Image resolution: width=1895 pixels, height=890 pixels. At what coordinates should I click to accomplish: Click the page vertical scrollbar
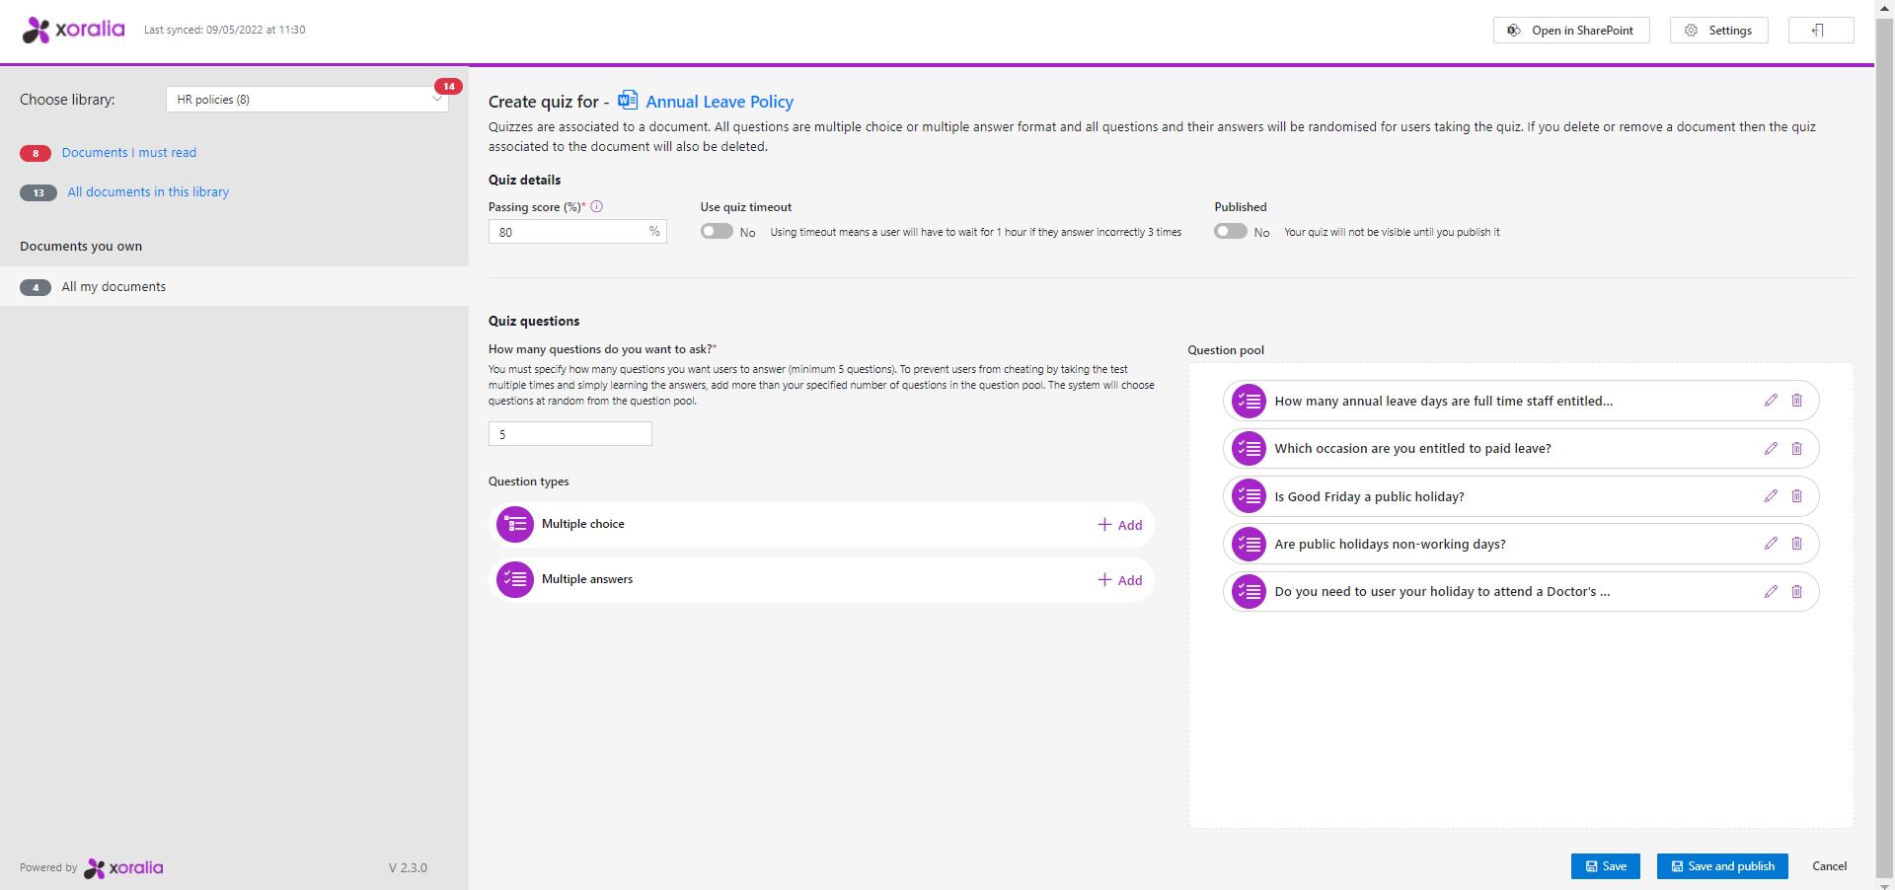tap(1885, 445)
